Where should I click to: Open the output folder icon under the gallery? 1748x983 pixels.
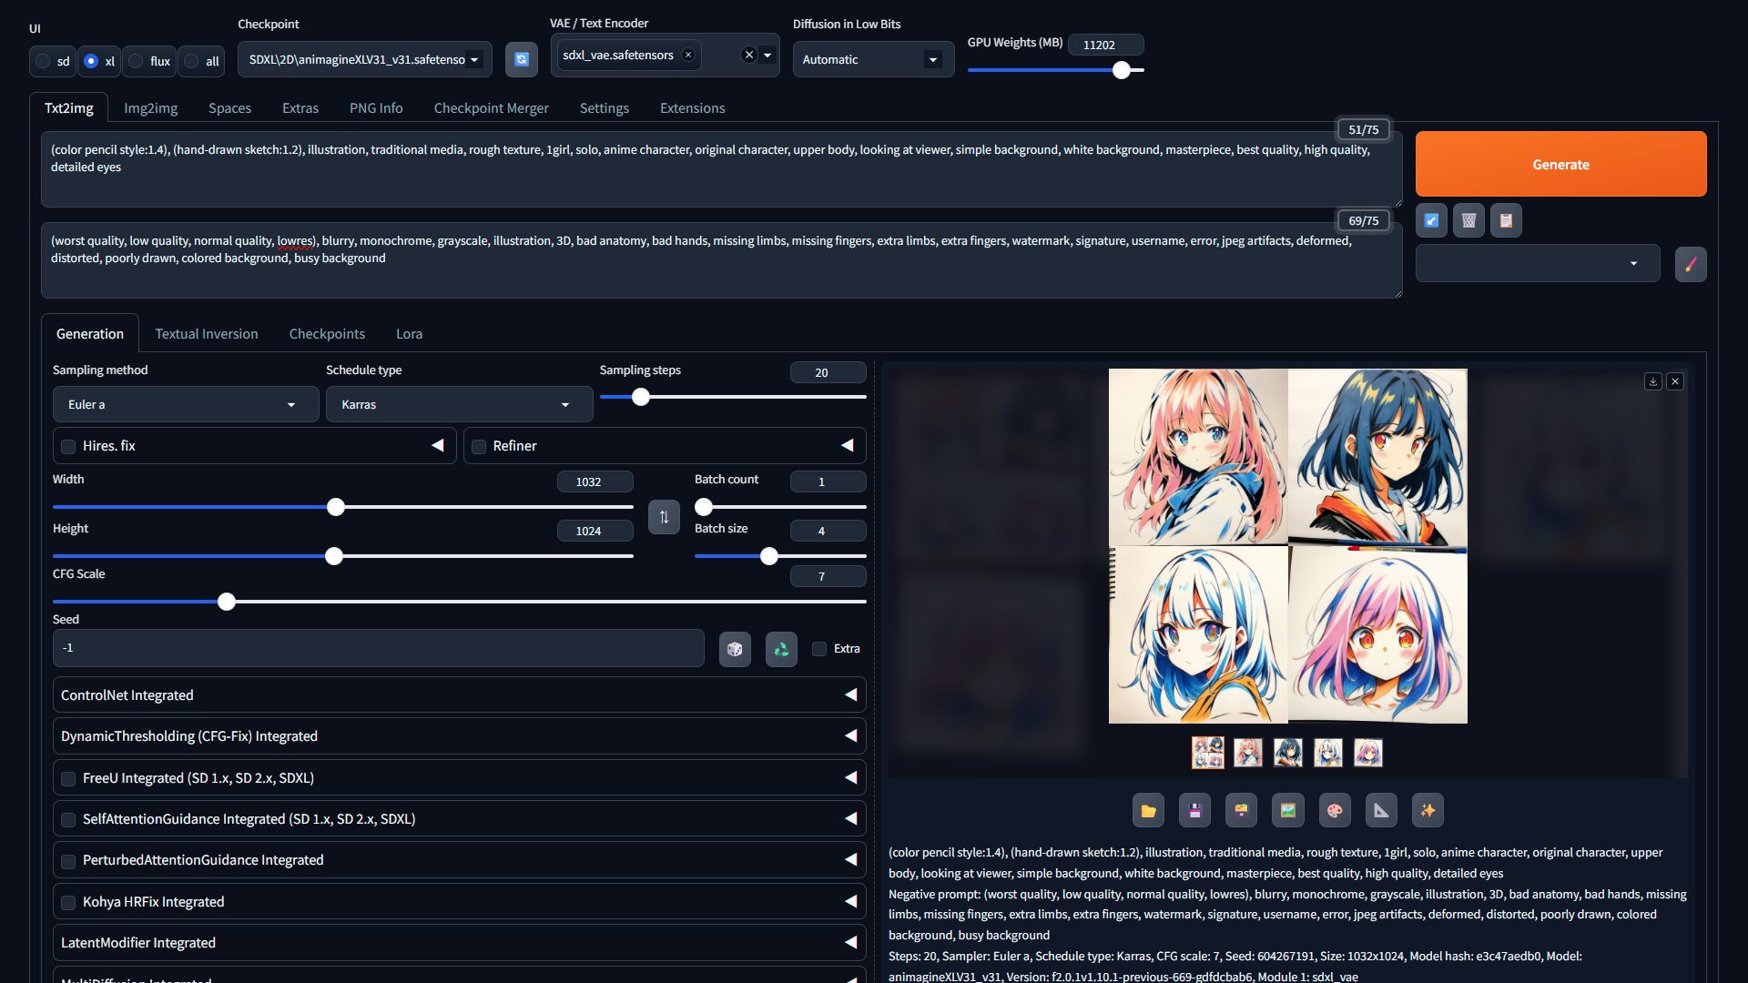pos(1148,810)
